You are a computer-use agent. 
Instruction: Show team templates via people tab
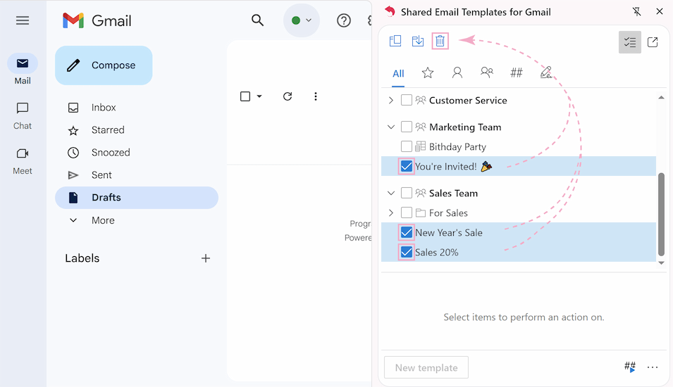point(487,72)
